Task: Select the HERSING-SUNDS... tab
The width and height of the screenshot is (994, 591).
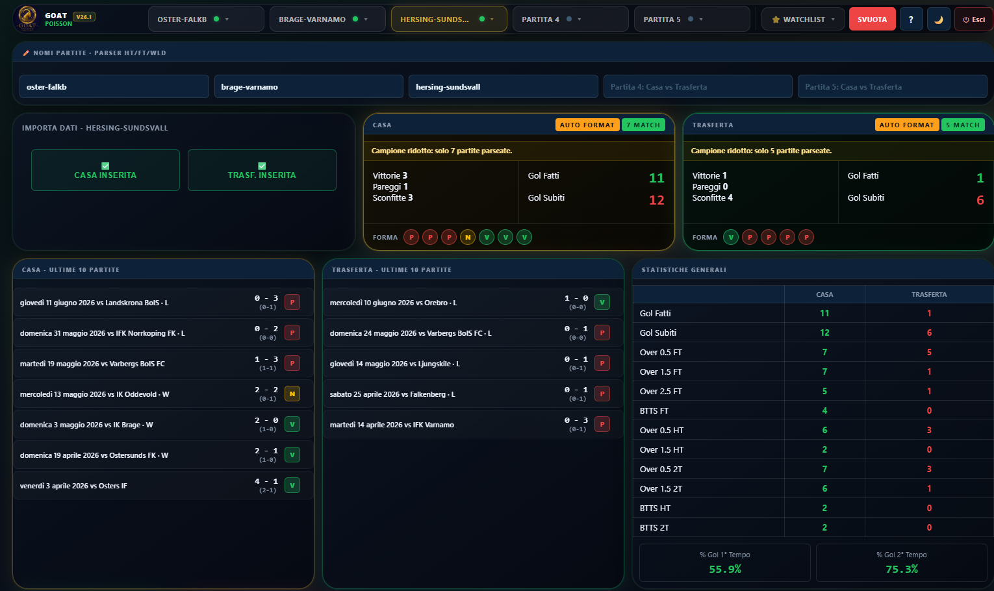Action: coord(449,19)
